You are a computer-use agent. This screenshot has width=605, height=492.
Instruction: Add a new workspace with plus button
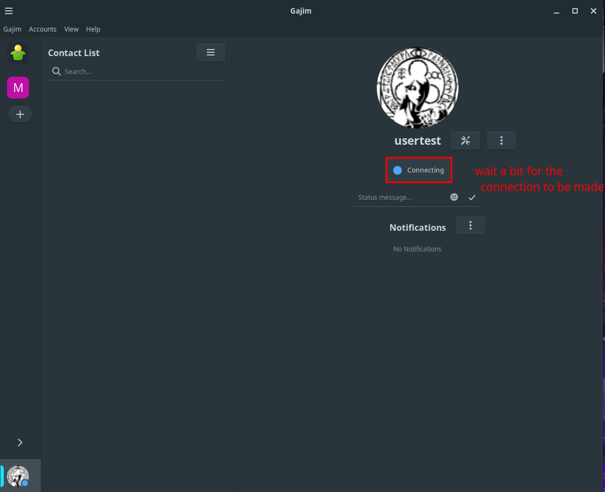click(x=20, y=114)
